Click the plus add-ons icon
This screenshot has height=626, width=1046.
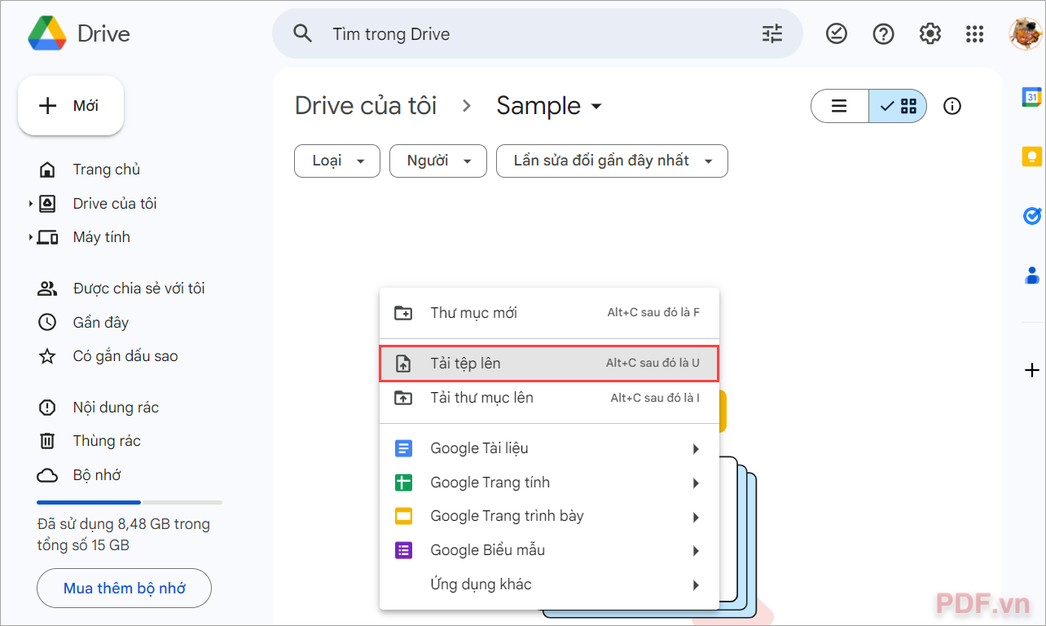(x=1031, y=370)
